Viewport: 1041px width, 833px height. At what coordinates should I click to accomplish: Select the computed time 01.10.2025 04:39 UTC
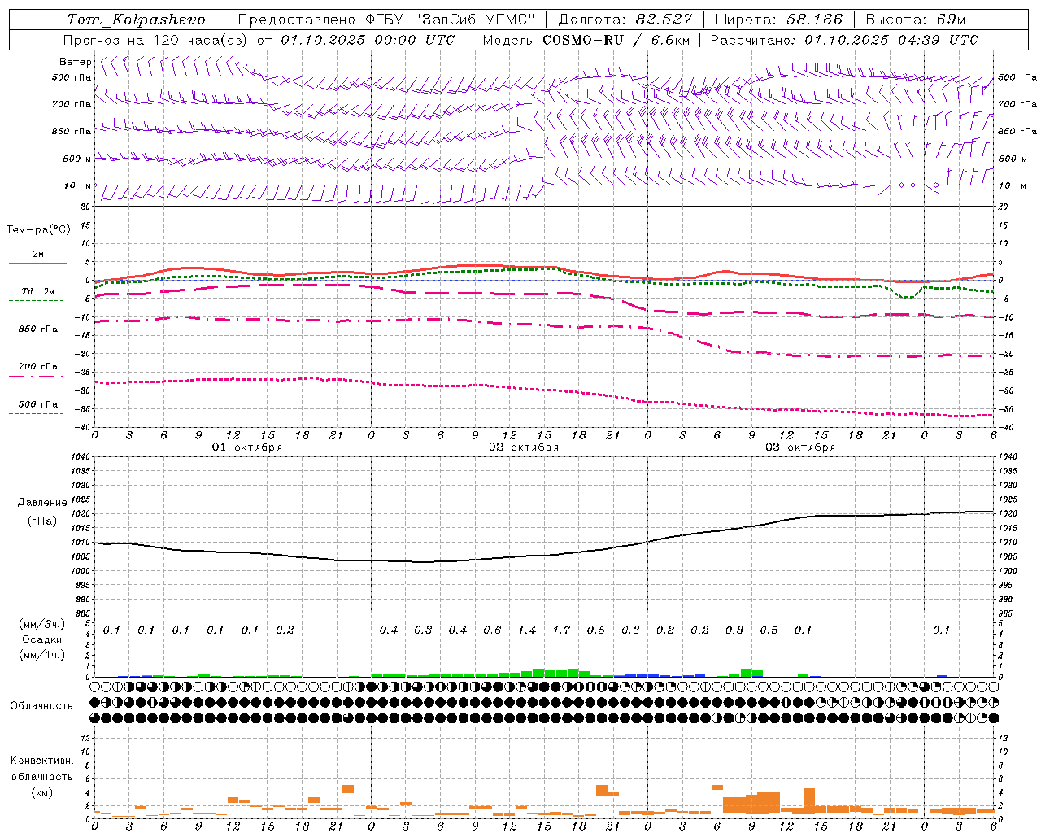891,40
